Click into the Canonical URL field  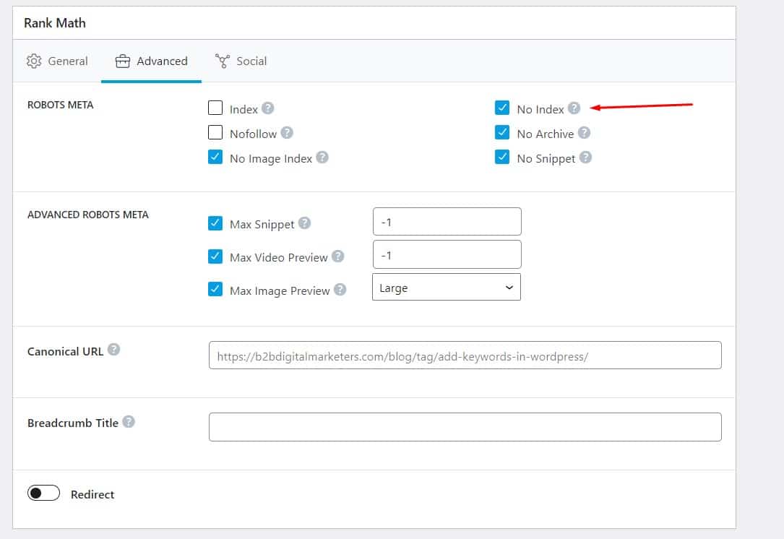465,355
